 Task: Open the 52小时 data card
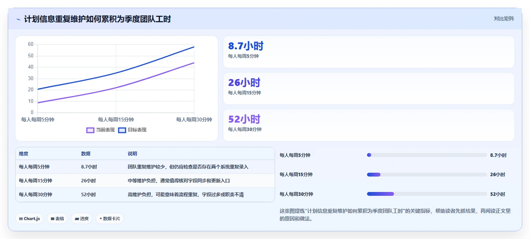(x=369, y=125)
